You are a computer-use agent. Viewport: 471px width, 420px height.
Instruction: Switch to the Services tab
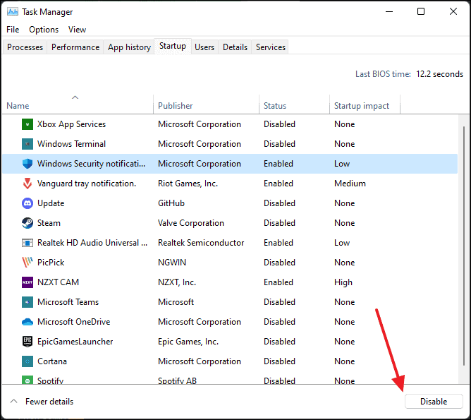point(271,47)
